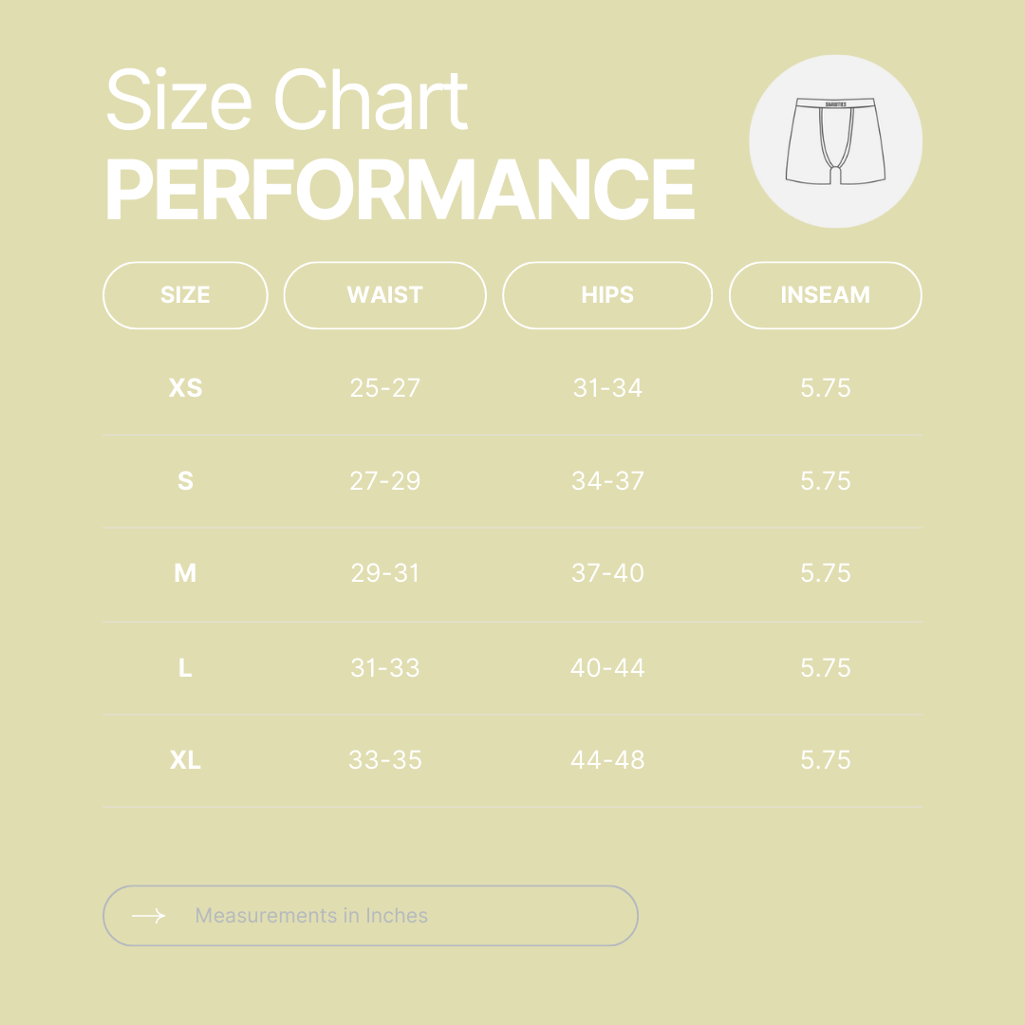
Task: Select the L size row label
Action: [x=185, y=668]
